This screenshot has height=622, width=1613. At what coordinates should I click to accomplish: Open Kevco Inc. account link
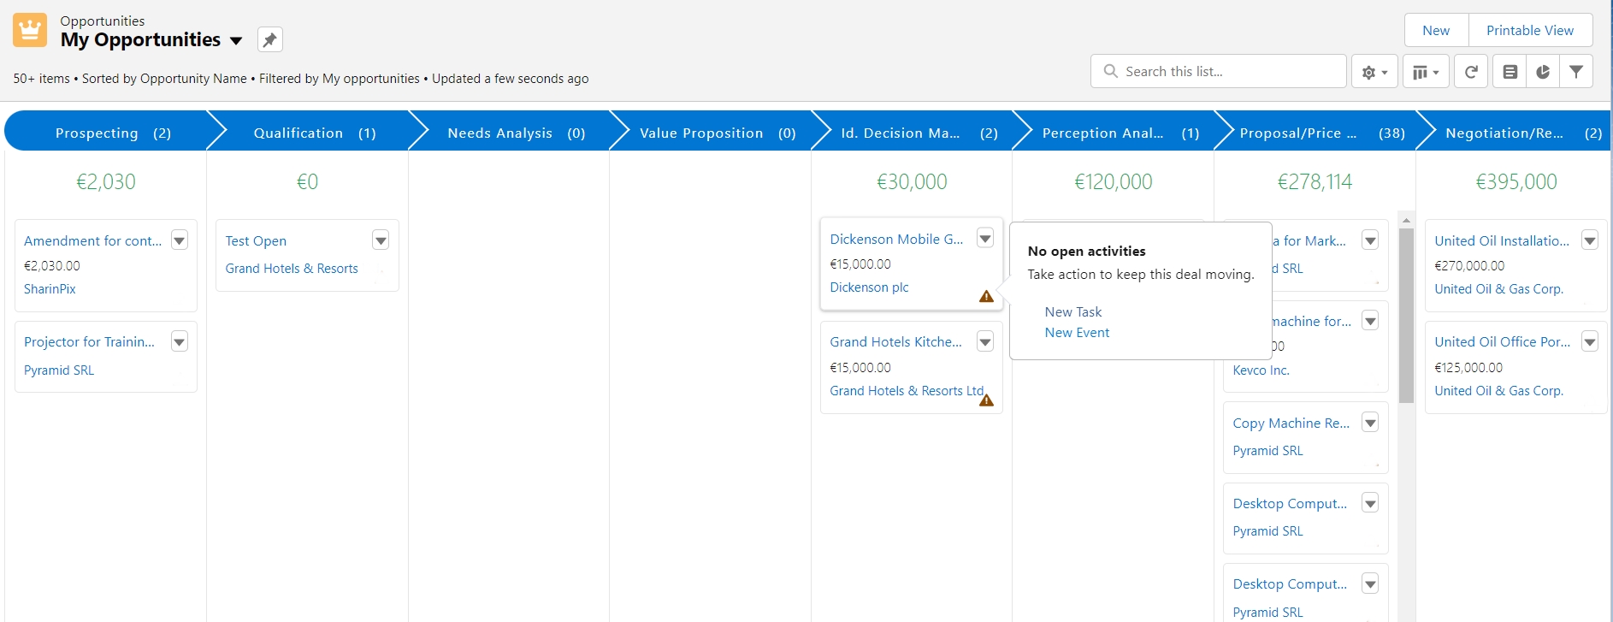pos(1261,370)
